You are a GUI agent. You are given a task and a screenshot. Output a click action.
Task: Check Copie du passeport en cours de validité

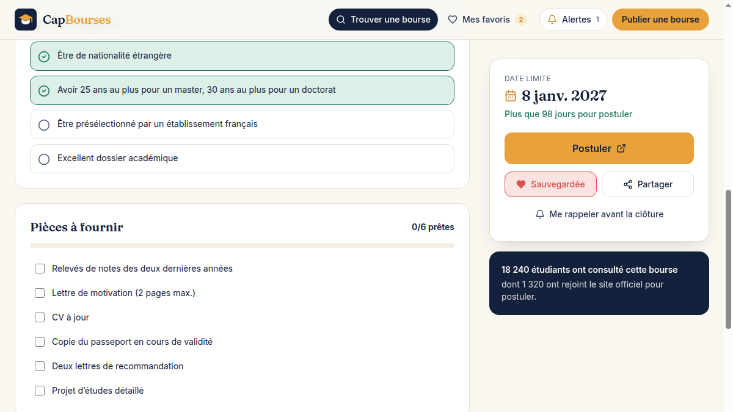[40, 342]
